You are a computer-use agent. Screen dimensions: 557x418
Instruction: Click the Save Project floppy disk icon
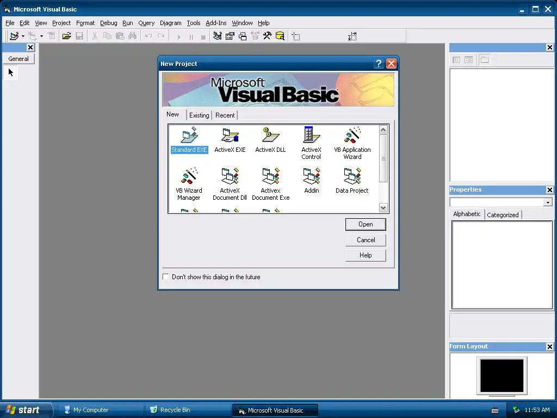coord(79,36)
